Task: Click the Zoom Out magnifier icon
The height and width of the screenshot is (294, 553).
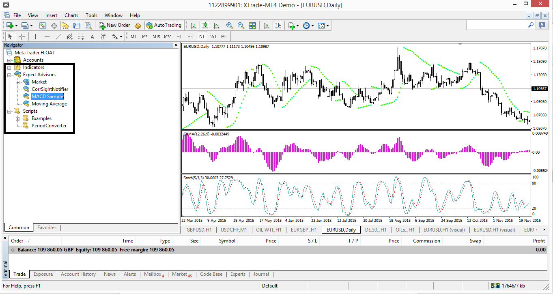Action: tap(241, 26)
